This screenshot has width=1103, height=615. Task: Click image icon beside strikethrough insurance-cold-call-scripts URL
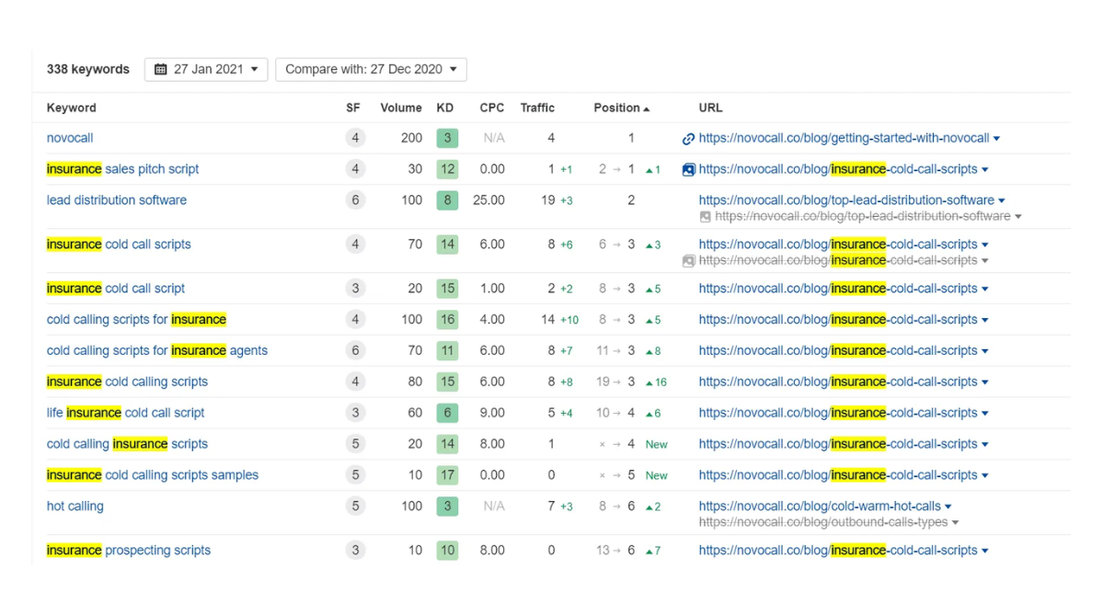(x=688, y=261)
